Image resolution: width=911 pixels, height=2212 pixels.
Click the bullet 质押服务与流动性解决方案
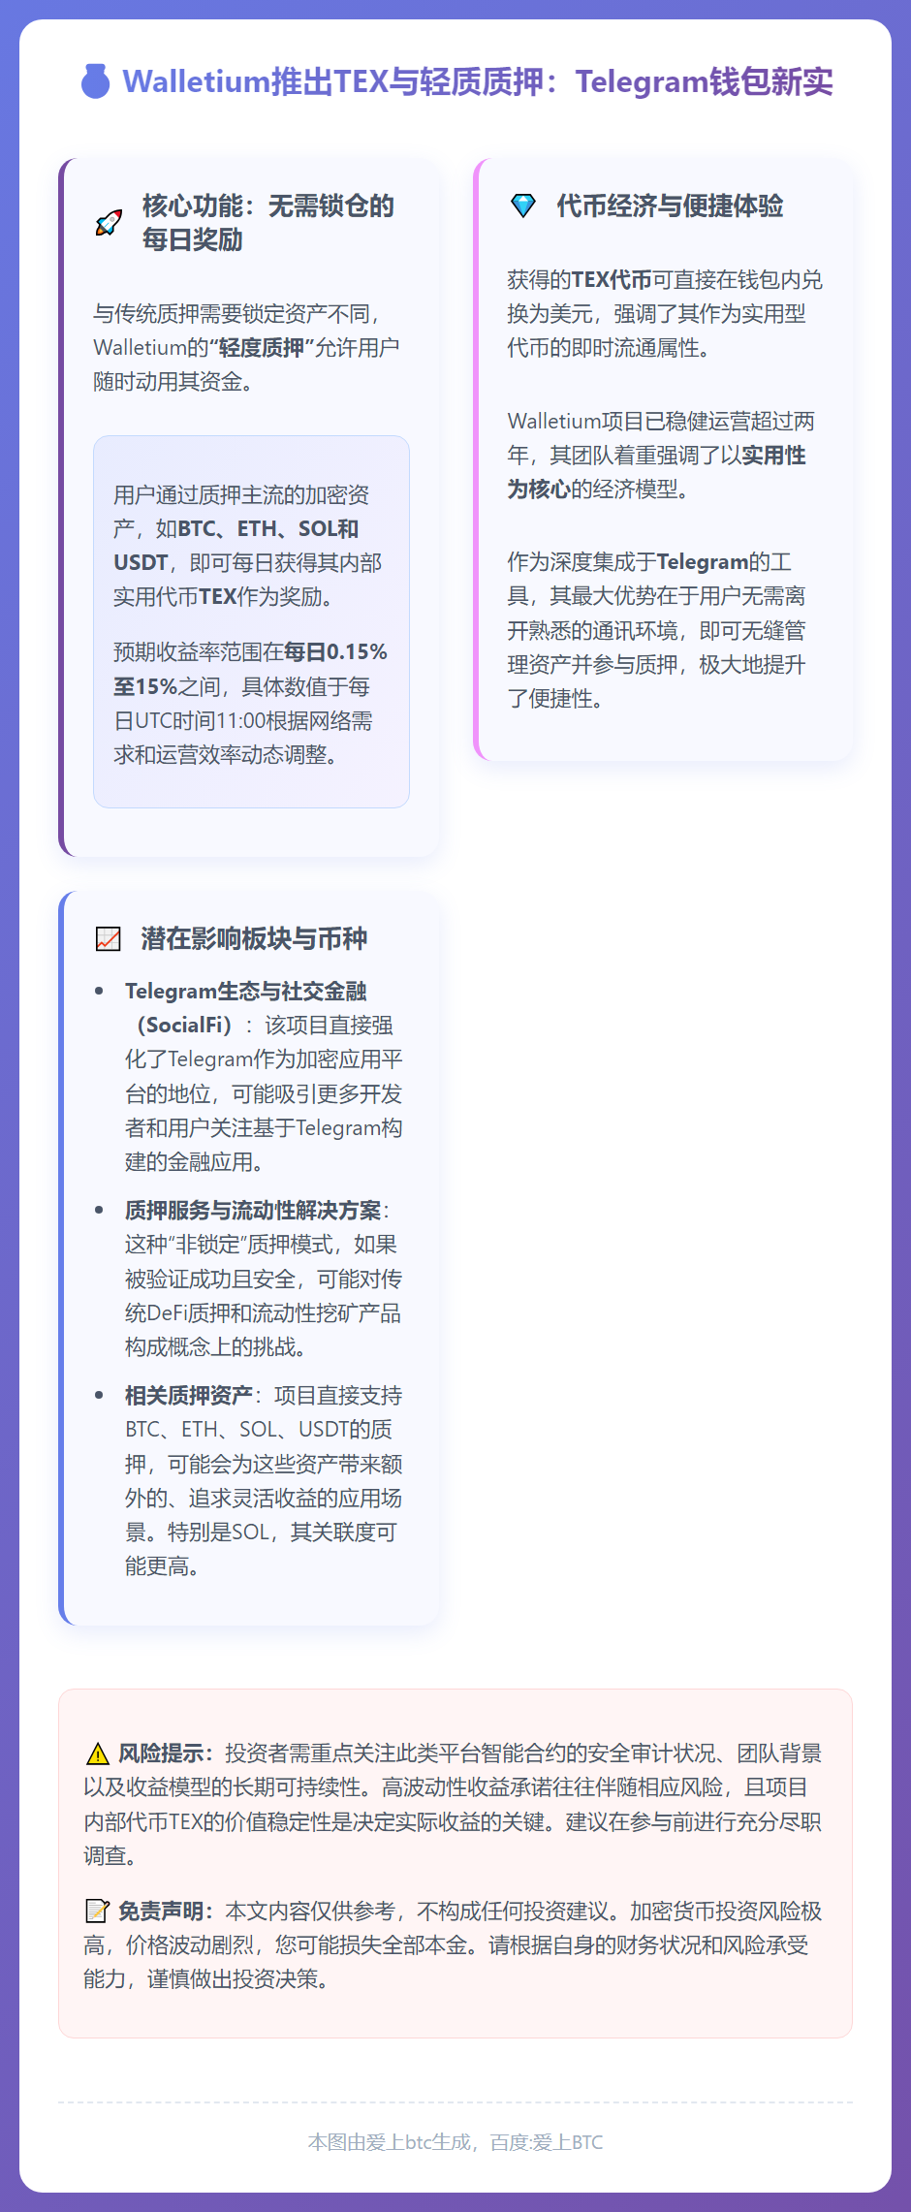(263, 1279)
